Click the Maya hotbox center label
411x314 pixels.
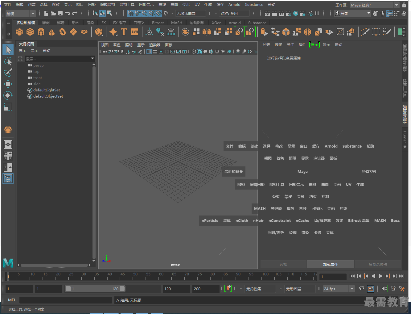[x=302, y=171]
